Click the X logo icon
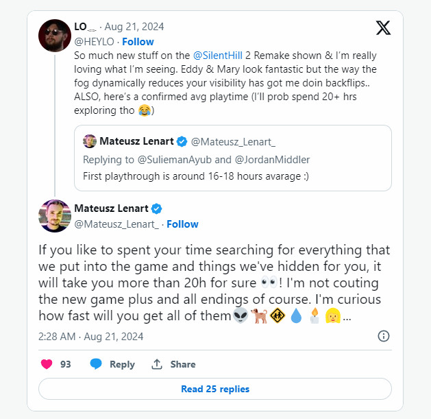The width and height of the screenshot is (431, 419). [x=384, y=27]
